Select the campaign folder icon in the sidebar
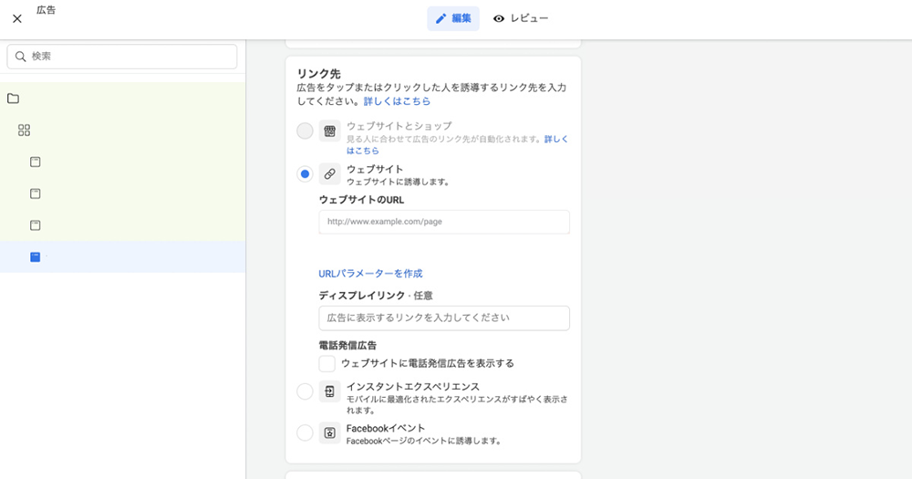The width and height of the screenshot is (912, 479). 13,99
